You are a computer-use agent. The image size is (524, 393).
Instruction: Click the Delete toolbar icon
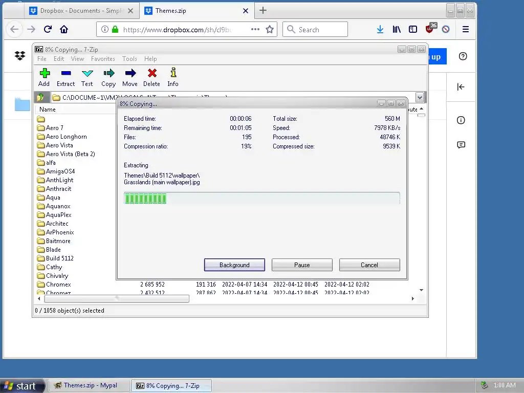click(151, 77)
